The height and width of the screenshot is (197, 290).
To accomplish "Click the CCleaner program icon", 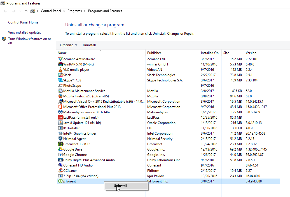I will [60, 171].
